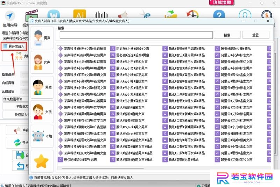Switch to the 女孩 girl voice category
This screenshot has width=280, height=187.
click(x=42, y=112)
